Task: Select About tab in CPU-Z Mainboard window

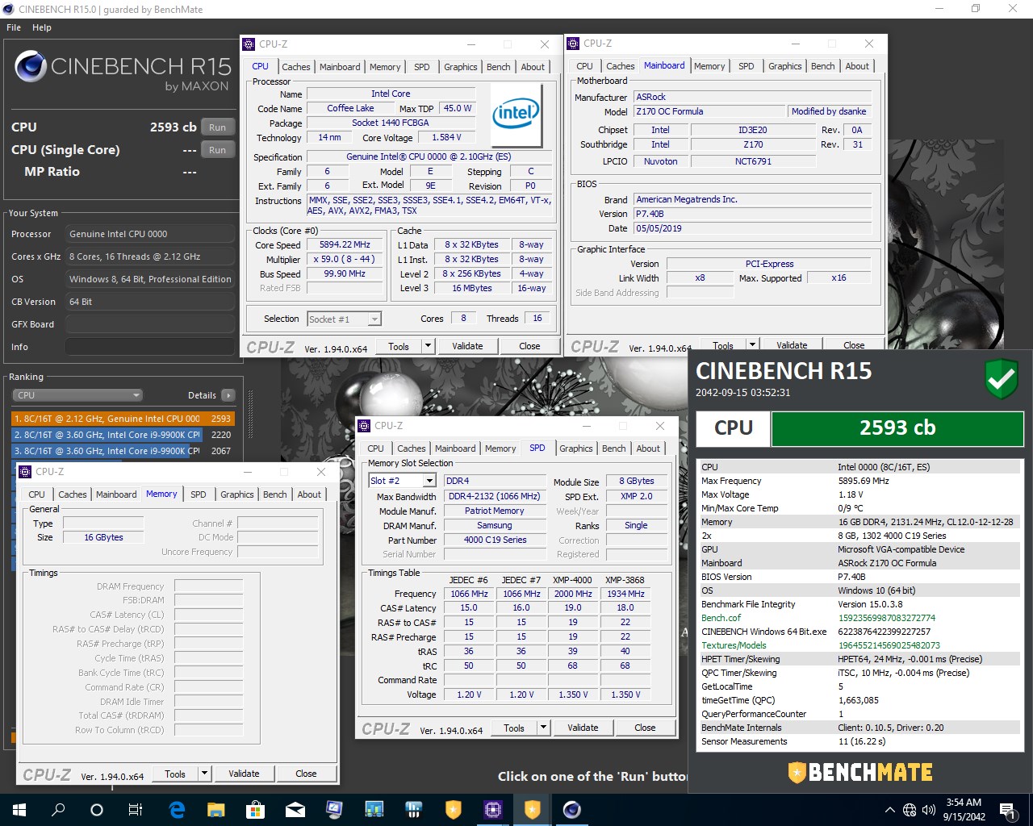Action: pos(857,66)
